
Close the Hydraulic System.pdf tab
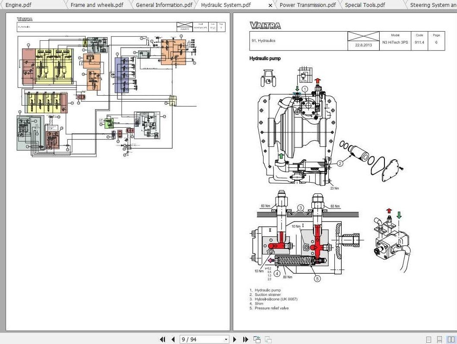click(x=270, y=5)
